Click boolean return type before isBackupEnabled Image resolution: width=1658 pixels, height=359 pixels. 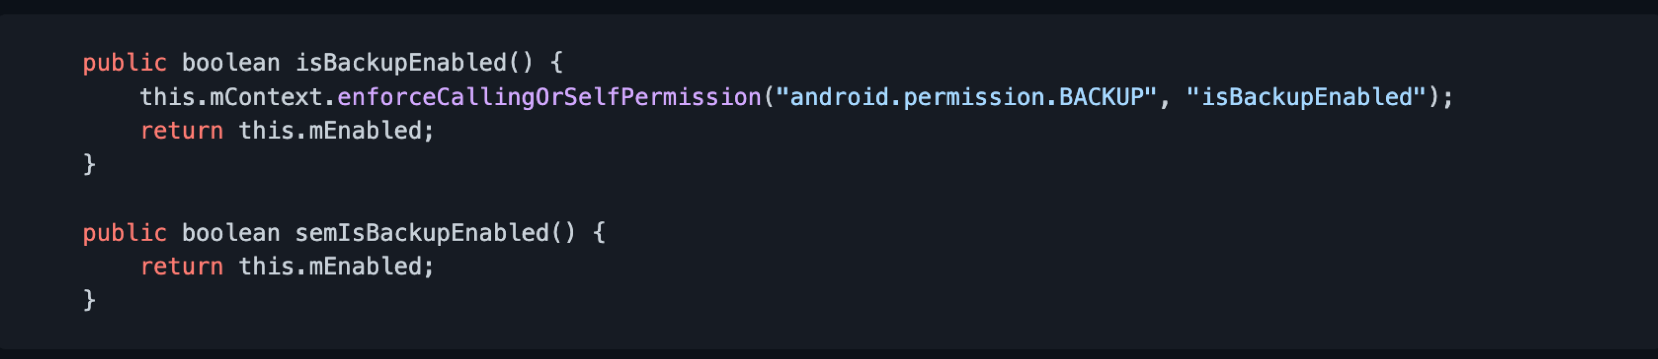pyautogui.click(x=230, y=63)
